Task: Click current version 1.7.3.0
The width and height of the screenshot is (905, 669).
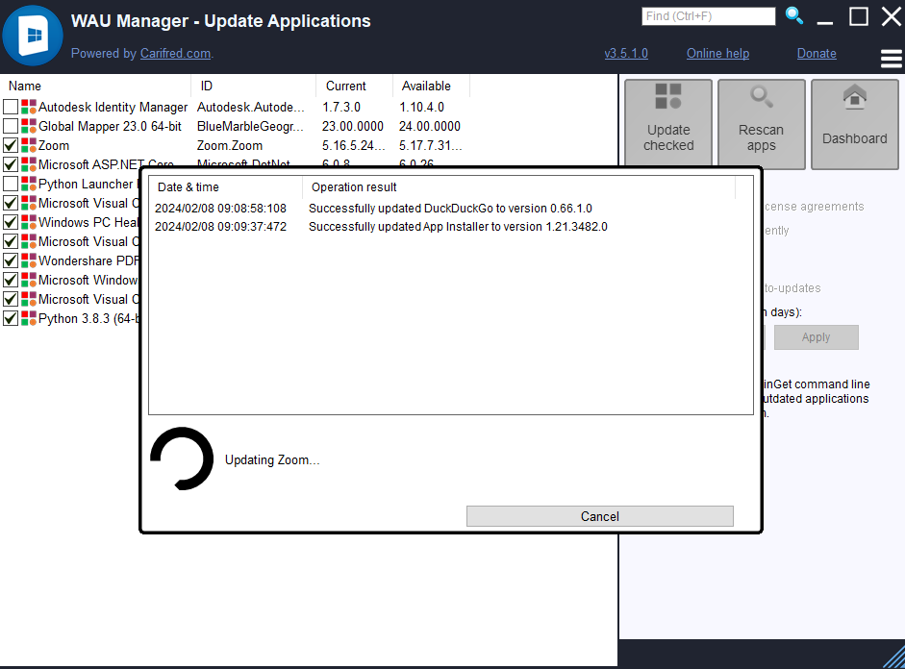Action: (x=341, y=107)
